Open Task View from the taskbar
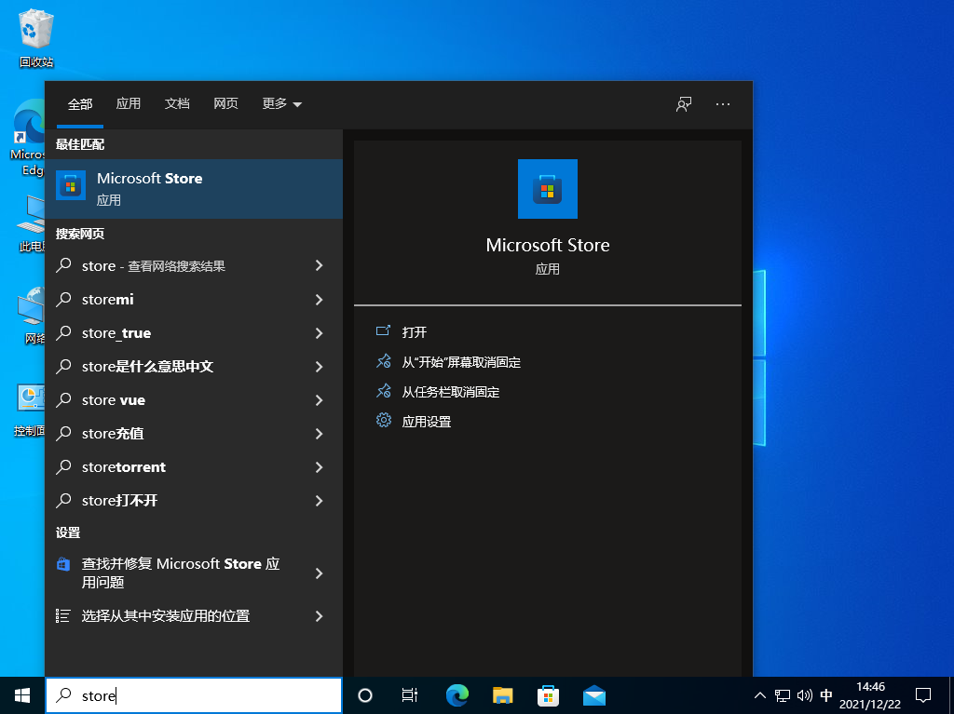954x714 pixels. click(x=410, y=695)
